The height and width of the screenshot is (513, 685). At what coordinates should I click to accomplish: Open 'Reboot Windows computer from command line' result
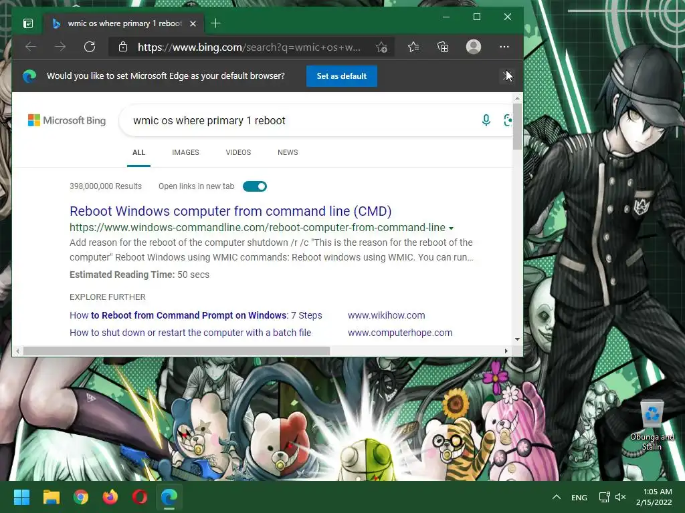click(230, 211)
